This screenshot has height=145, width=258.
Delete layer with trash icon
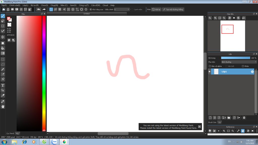[x=244, y=118]
